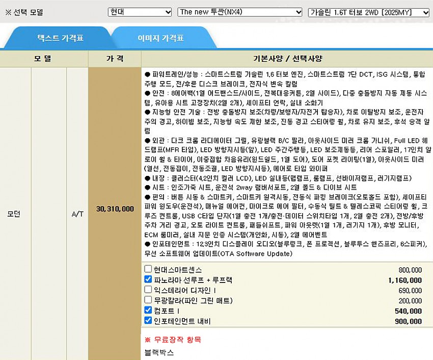
Task: Switch to the 텍스트 가격표 tab
Action: pyautogui.click(x=57, y=38)
